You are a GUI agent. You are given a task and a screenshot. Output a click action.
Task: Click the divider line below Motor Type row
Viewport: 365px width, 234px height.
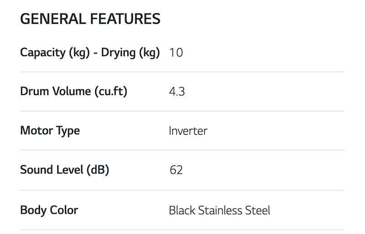click(182, 150)
